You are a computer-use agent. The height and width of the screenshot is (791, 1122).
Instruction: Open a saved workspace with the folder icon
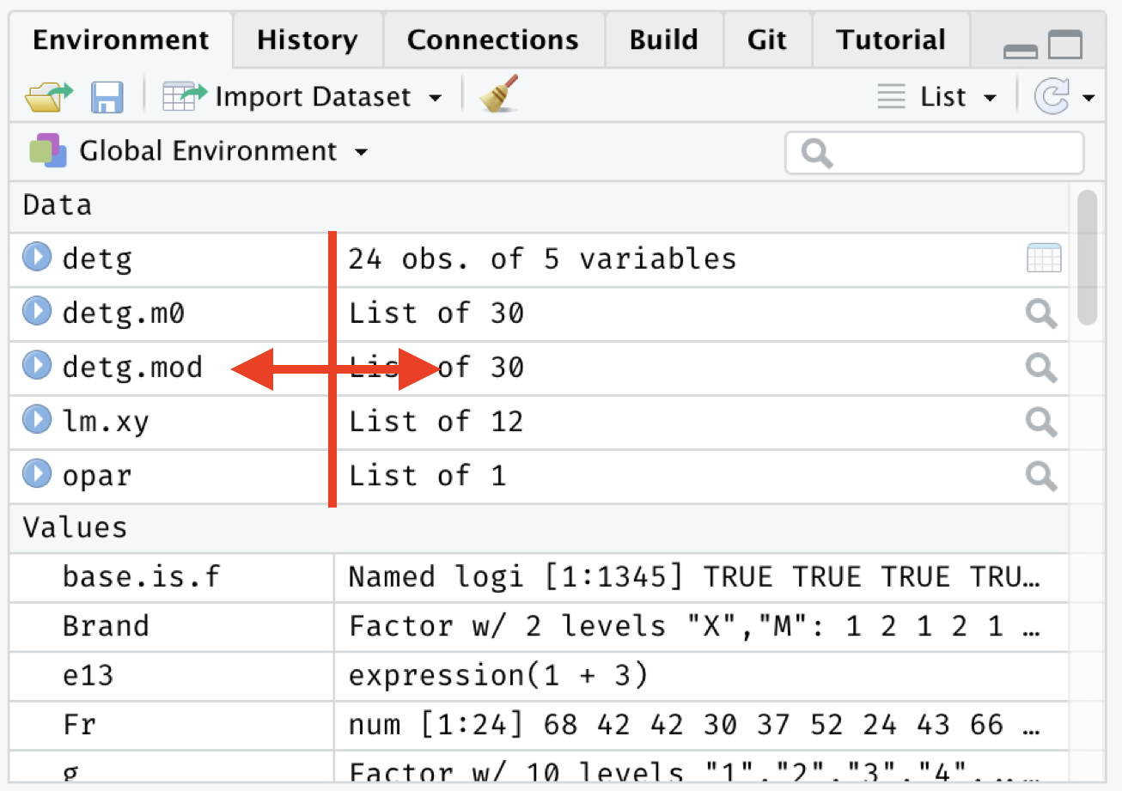47,96
